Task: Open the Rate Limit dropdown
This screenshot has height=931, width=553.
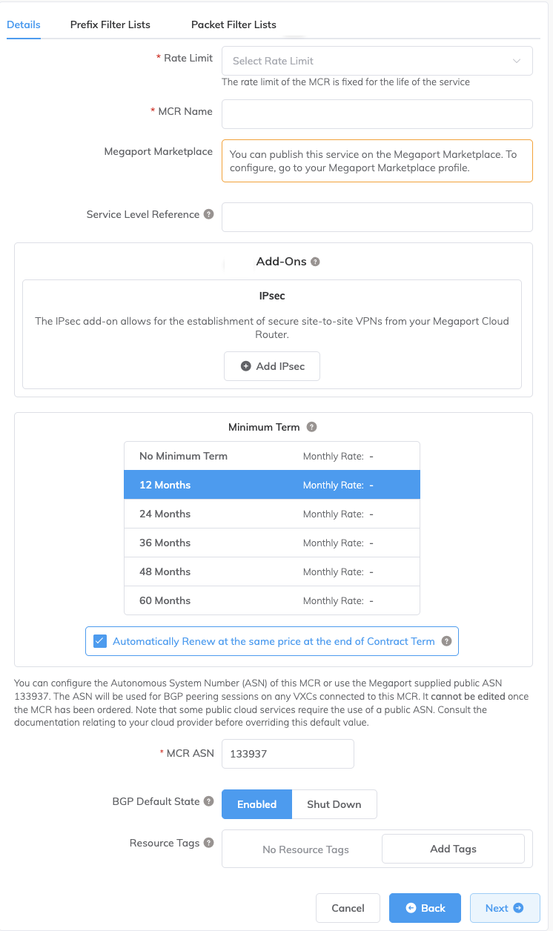Action: 377,61
